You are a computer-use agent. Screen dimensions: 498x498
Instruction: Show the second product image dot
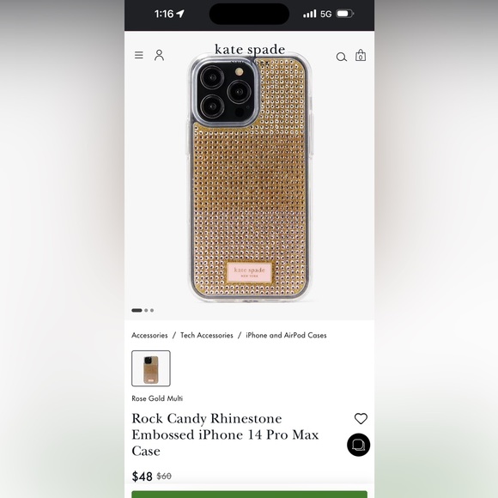tap(146, 310)
